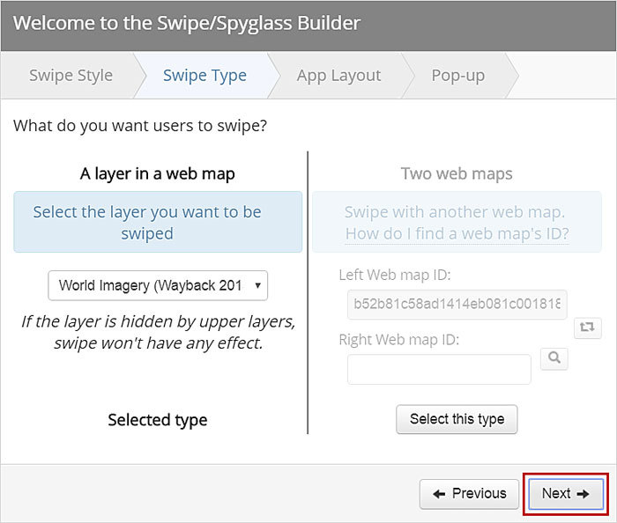Click into the Right Web map ID field
Screen dimensions: 617x523
coord(439,369)
